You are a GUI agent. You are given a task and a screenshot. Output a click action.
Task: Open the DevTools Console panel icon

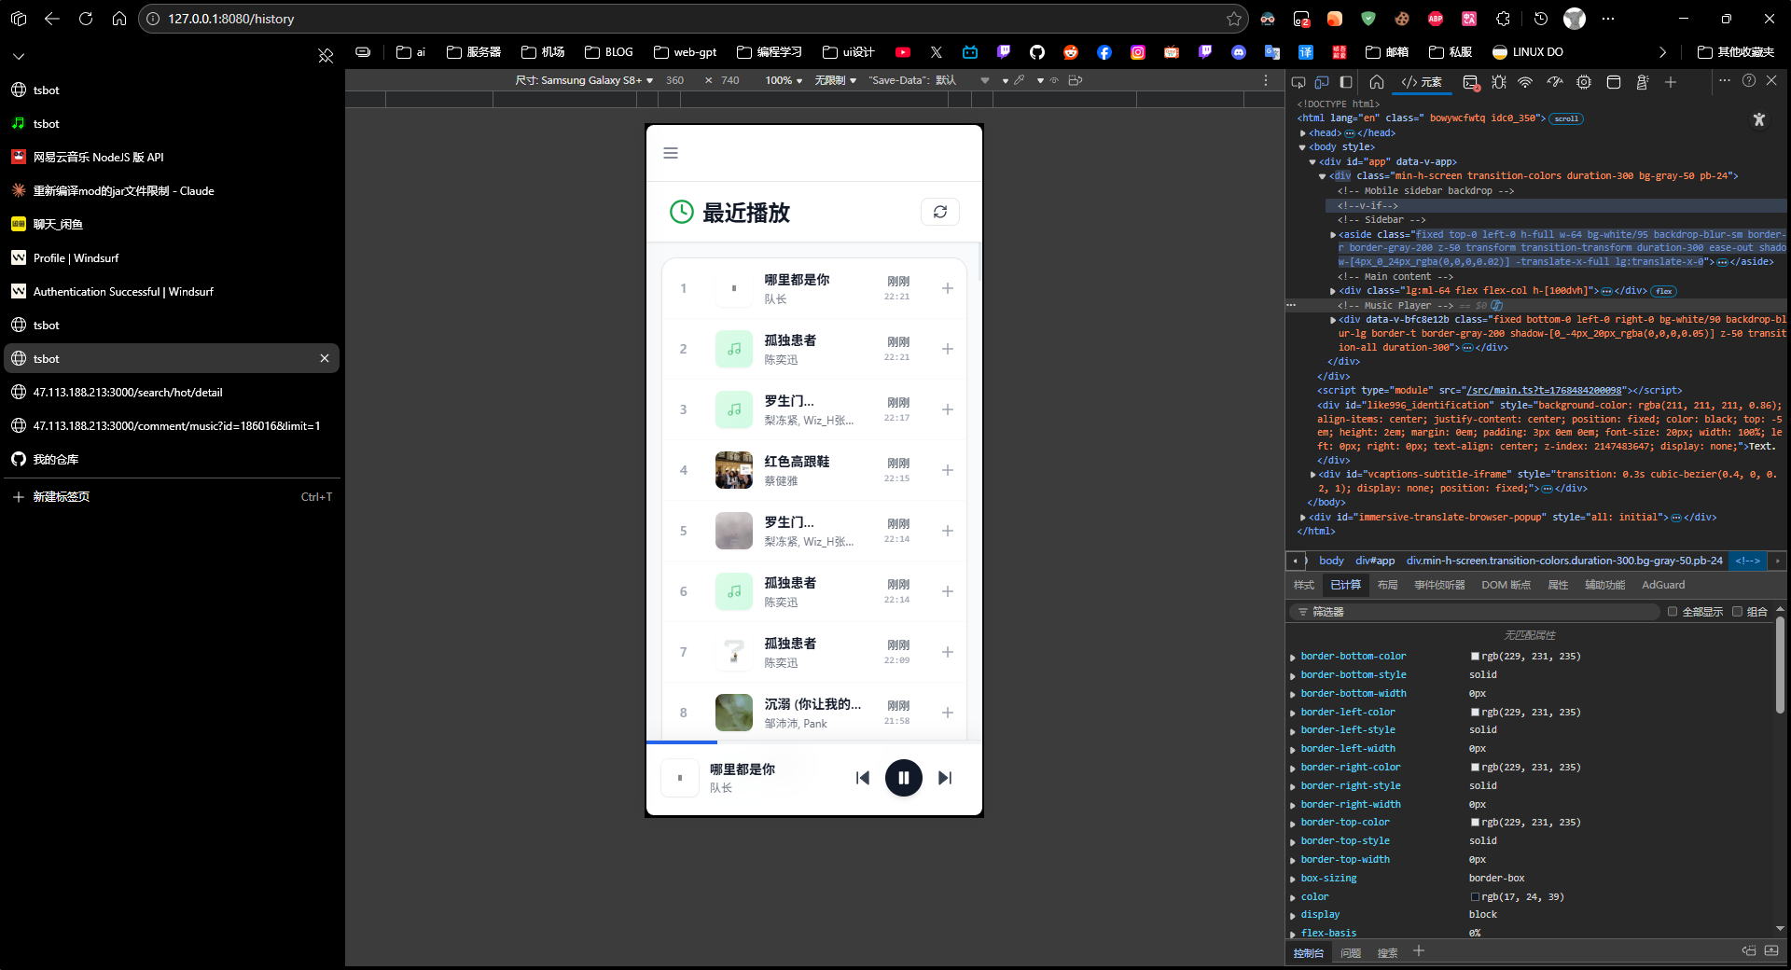click(x=1471, y=82)
